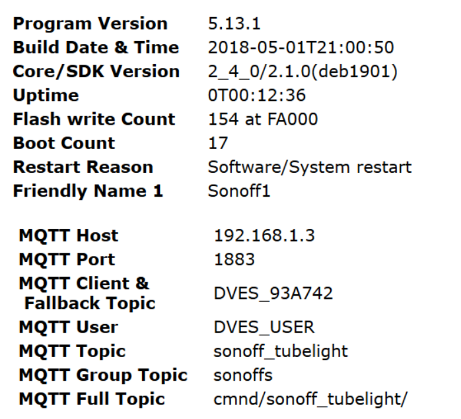Screen dimensions: 461x419
Task: Click the Program Version value 5.13.1
Action: 233,24
